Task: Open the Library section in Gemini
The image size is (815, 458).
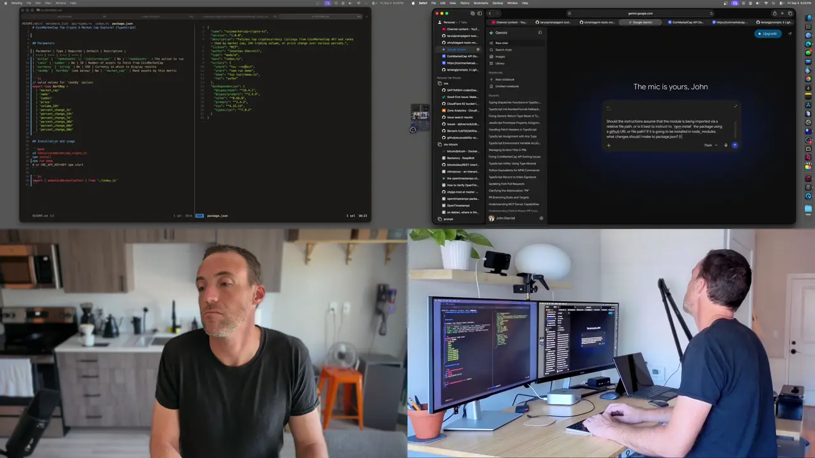Action: pos(500,64)
